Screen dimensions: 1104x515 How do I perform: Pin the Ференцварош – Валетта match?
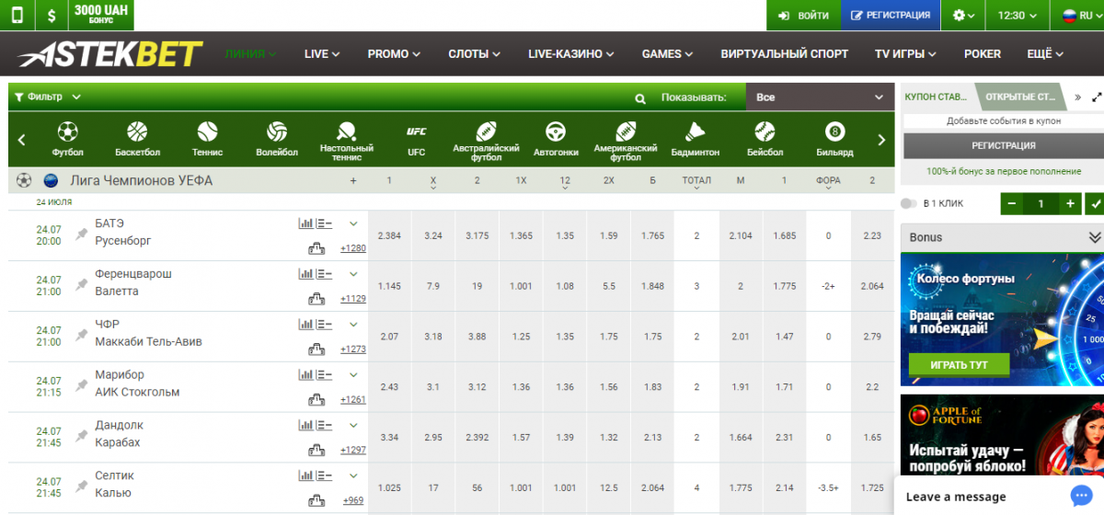[x=81, y=286]
